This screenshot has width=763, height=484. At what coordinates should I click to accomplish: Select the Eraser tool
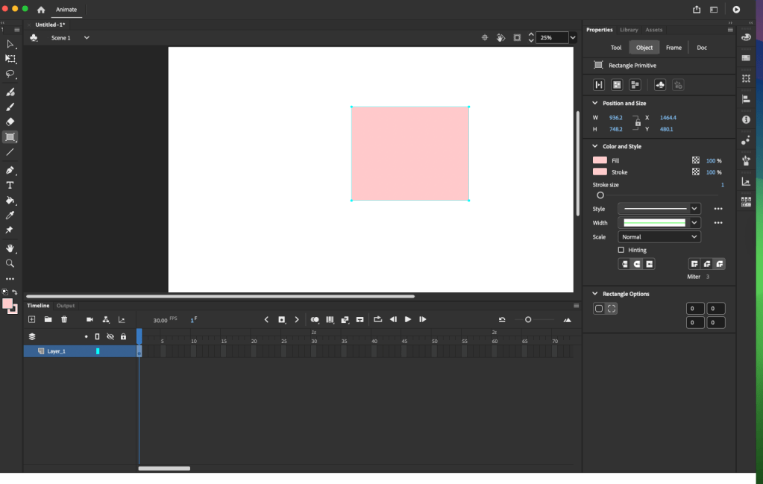(x=10, y=122)
